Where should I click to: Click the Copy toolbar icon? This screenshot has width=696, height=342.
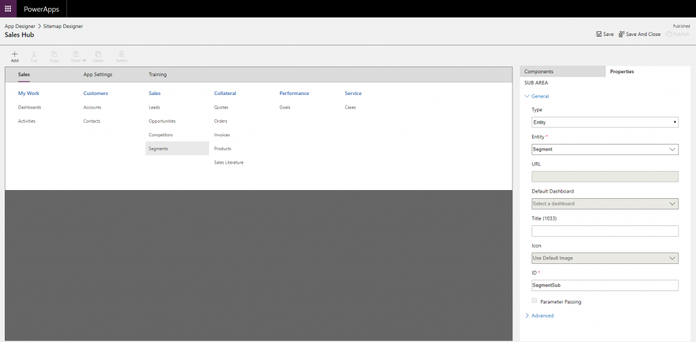tap(54, 54)
